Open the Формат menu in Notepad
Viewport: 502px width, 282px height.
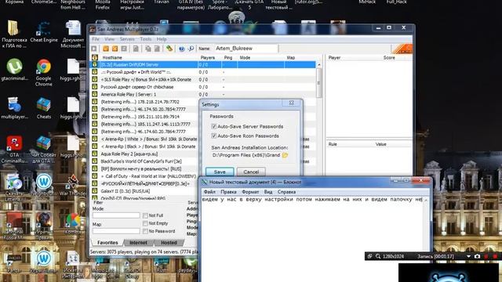(x=250, y=192)
